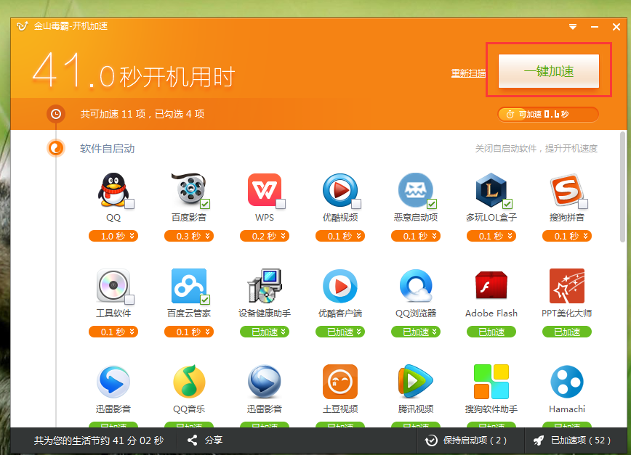Click the 0.1 秒 pill under 多玩LOL盒子
This screenshot has width=631, height=455.
pyautogui.click(x=491, y=236)
